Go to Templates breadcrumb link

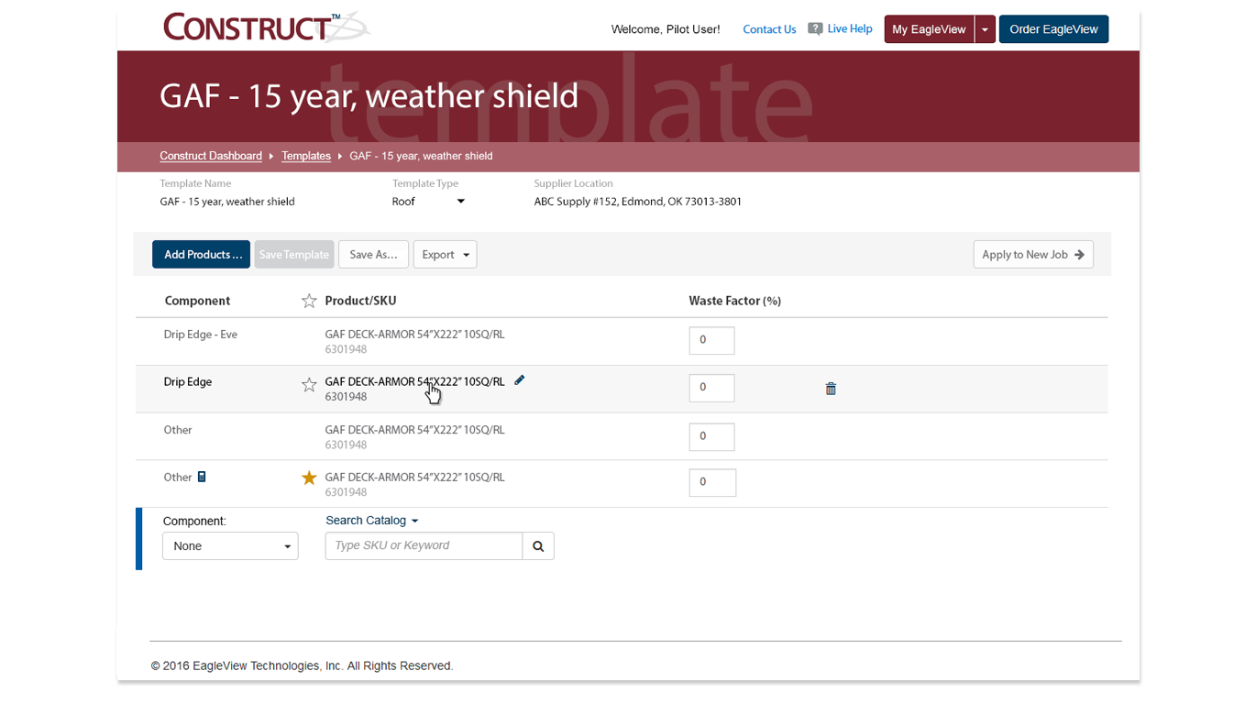point(306,156)
